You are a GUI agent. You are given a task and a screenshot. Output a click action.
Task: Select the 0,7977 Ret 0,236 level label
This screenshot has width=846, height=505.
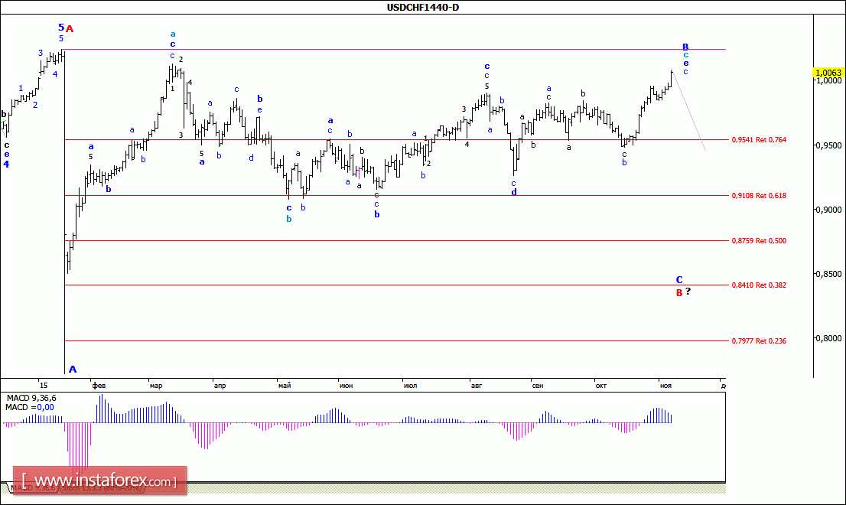pos(759,341)
